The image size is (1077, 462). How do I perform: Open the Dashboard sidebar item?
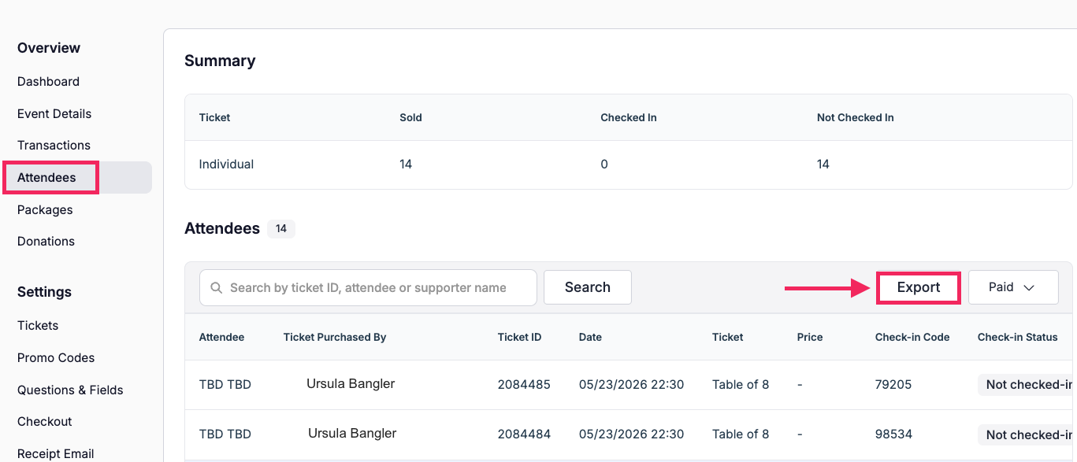pyautogui.click(x=48, y=82)
